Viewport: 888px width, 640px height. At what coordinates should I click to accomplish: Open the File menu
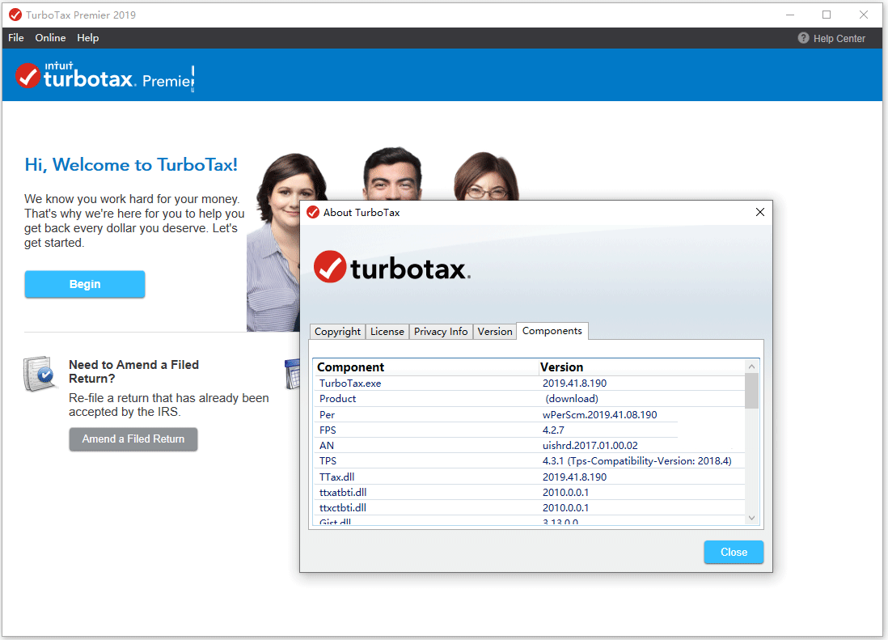[16, 38]
